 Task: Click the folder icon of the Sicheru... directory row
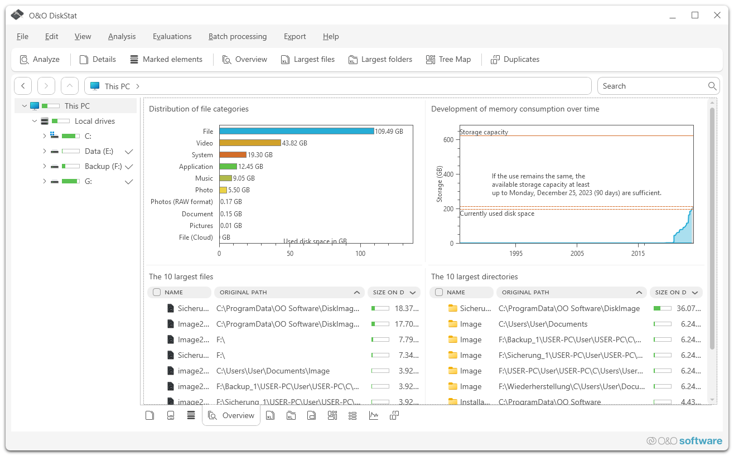(453, 308)
